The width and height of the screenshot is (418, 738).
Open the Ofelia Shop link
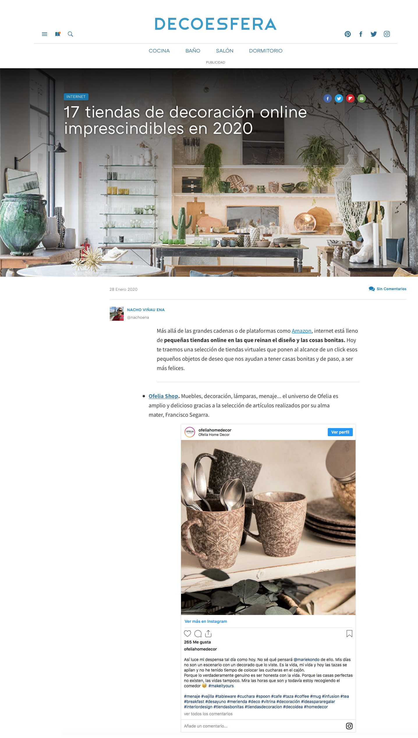point(163,396)
